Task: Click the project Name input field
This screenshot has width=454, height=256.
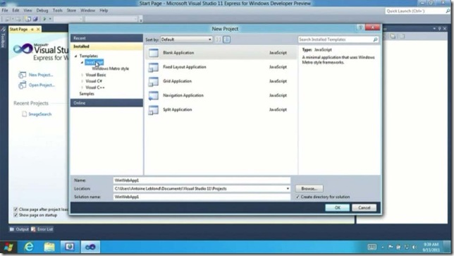Action: click(202, 181)
